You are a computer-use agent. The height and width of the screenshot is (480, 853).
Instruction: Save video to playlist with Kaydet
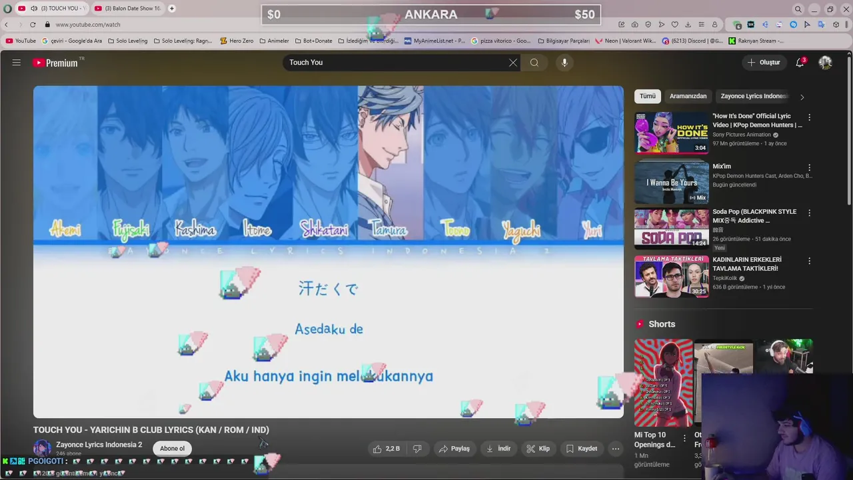click(582, 449)
